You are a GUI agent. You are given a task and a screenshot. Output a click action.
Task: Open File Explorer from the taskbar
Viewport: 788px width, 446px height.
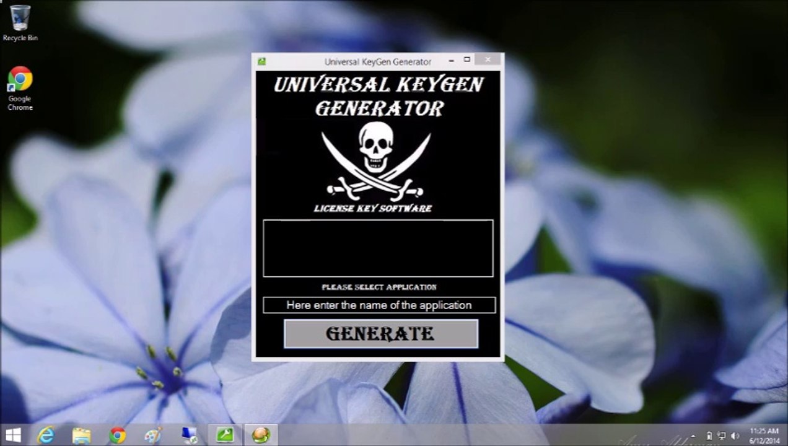[x=81, y=435]
